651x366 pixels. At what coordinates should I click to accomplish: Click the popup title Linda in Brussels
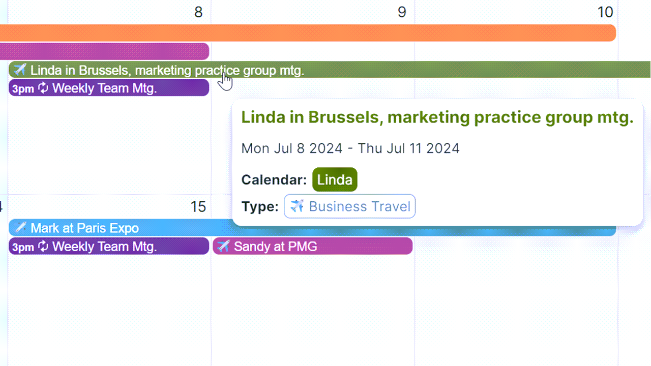point(437,117)
